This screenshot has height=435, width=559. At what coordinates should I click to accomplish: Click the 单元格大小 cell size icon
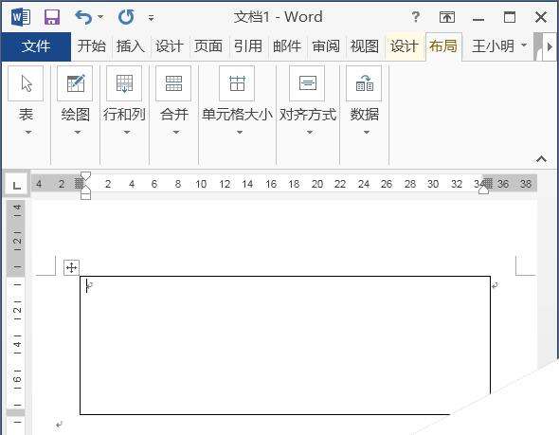(x=237, y=83)
